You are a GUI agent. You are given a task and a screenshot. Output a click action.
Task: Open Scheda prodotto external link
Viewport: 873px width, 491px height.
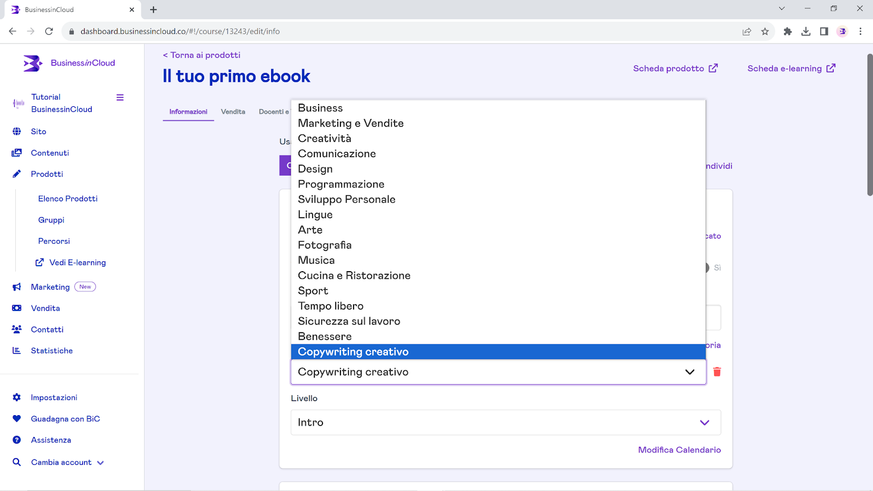(x=675, y=69)
